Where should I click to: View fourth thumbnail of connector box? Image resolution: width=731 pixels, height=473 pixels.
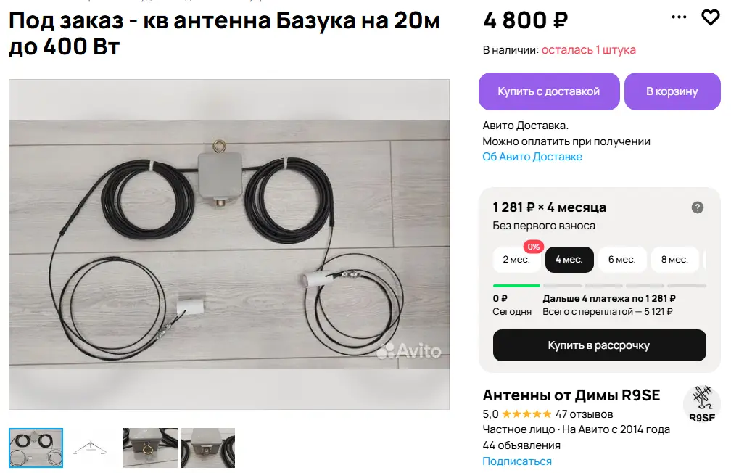(x=208, y=448)
